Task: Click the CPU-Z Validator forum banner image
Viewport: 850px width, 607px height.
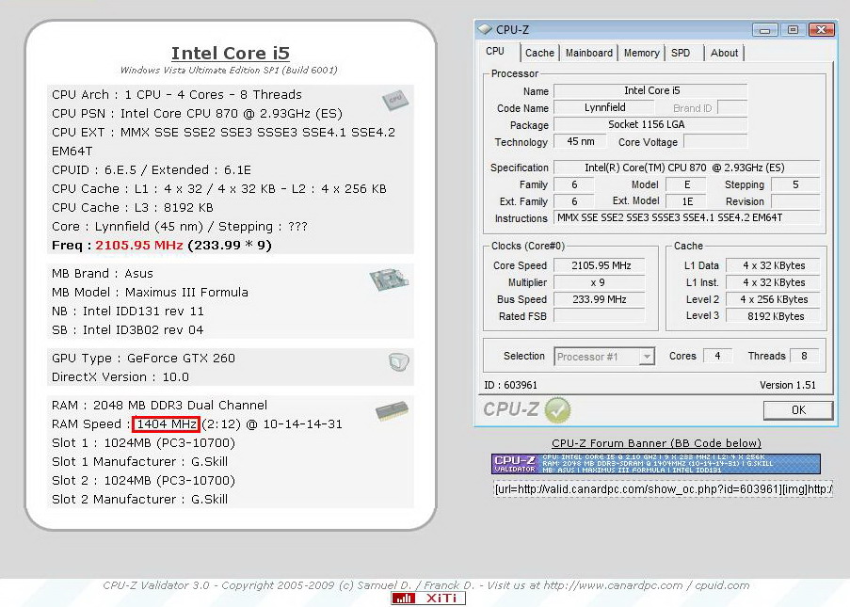Action: [x=656, y=464]
